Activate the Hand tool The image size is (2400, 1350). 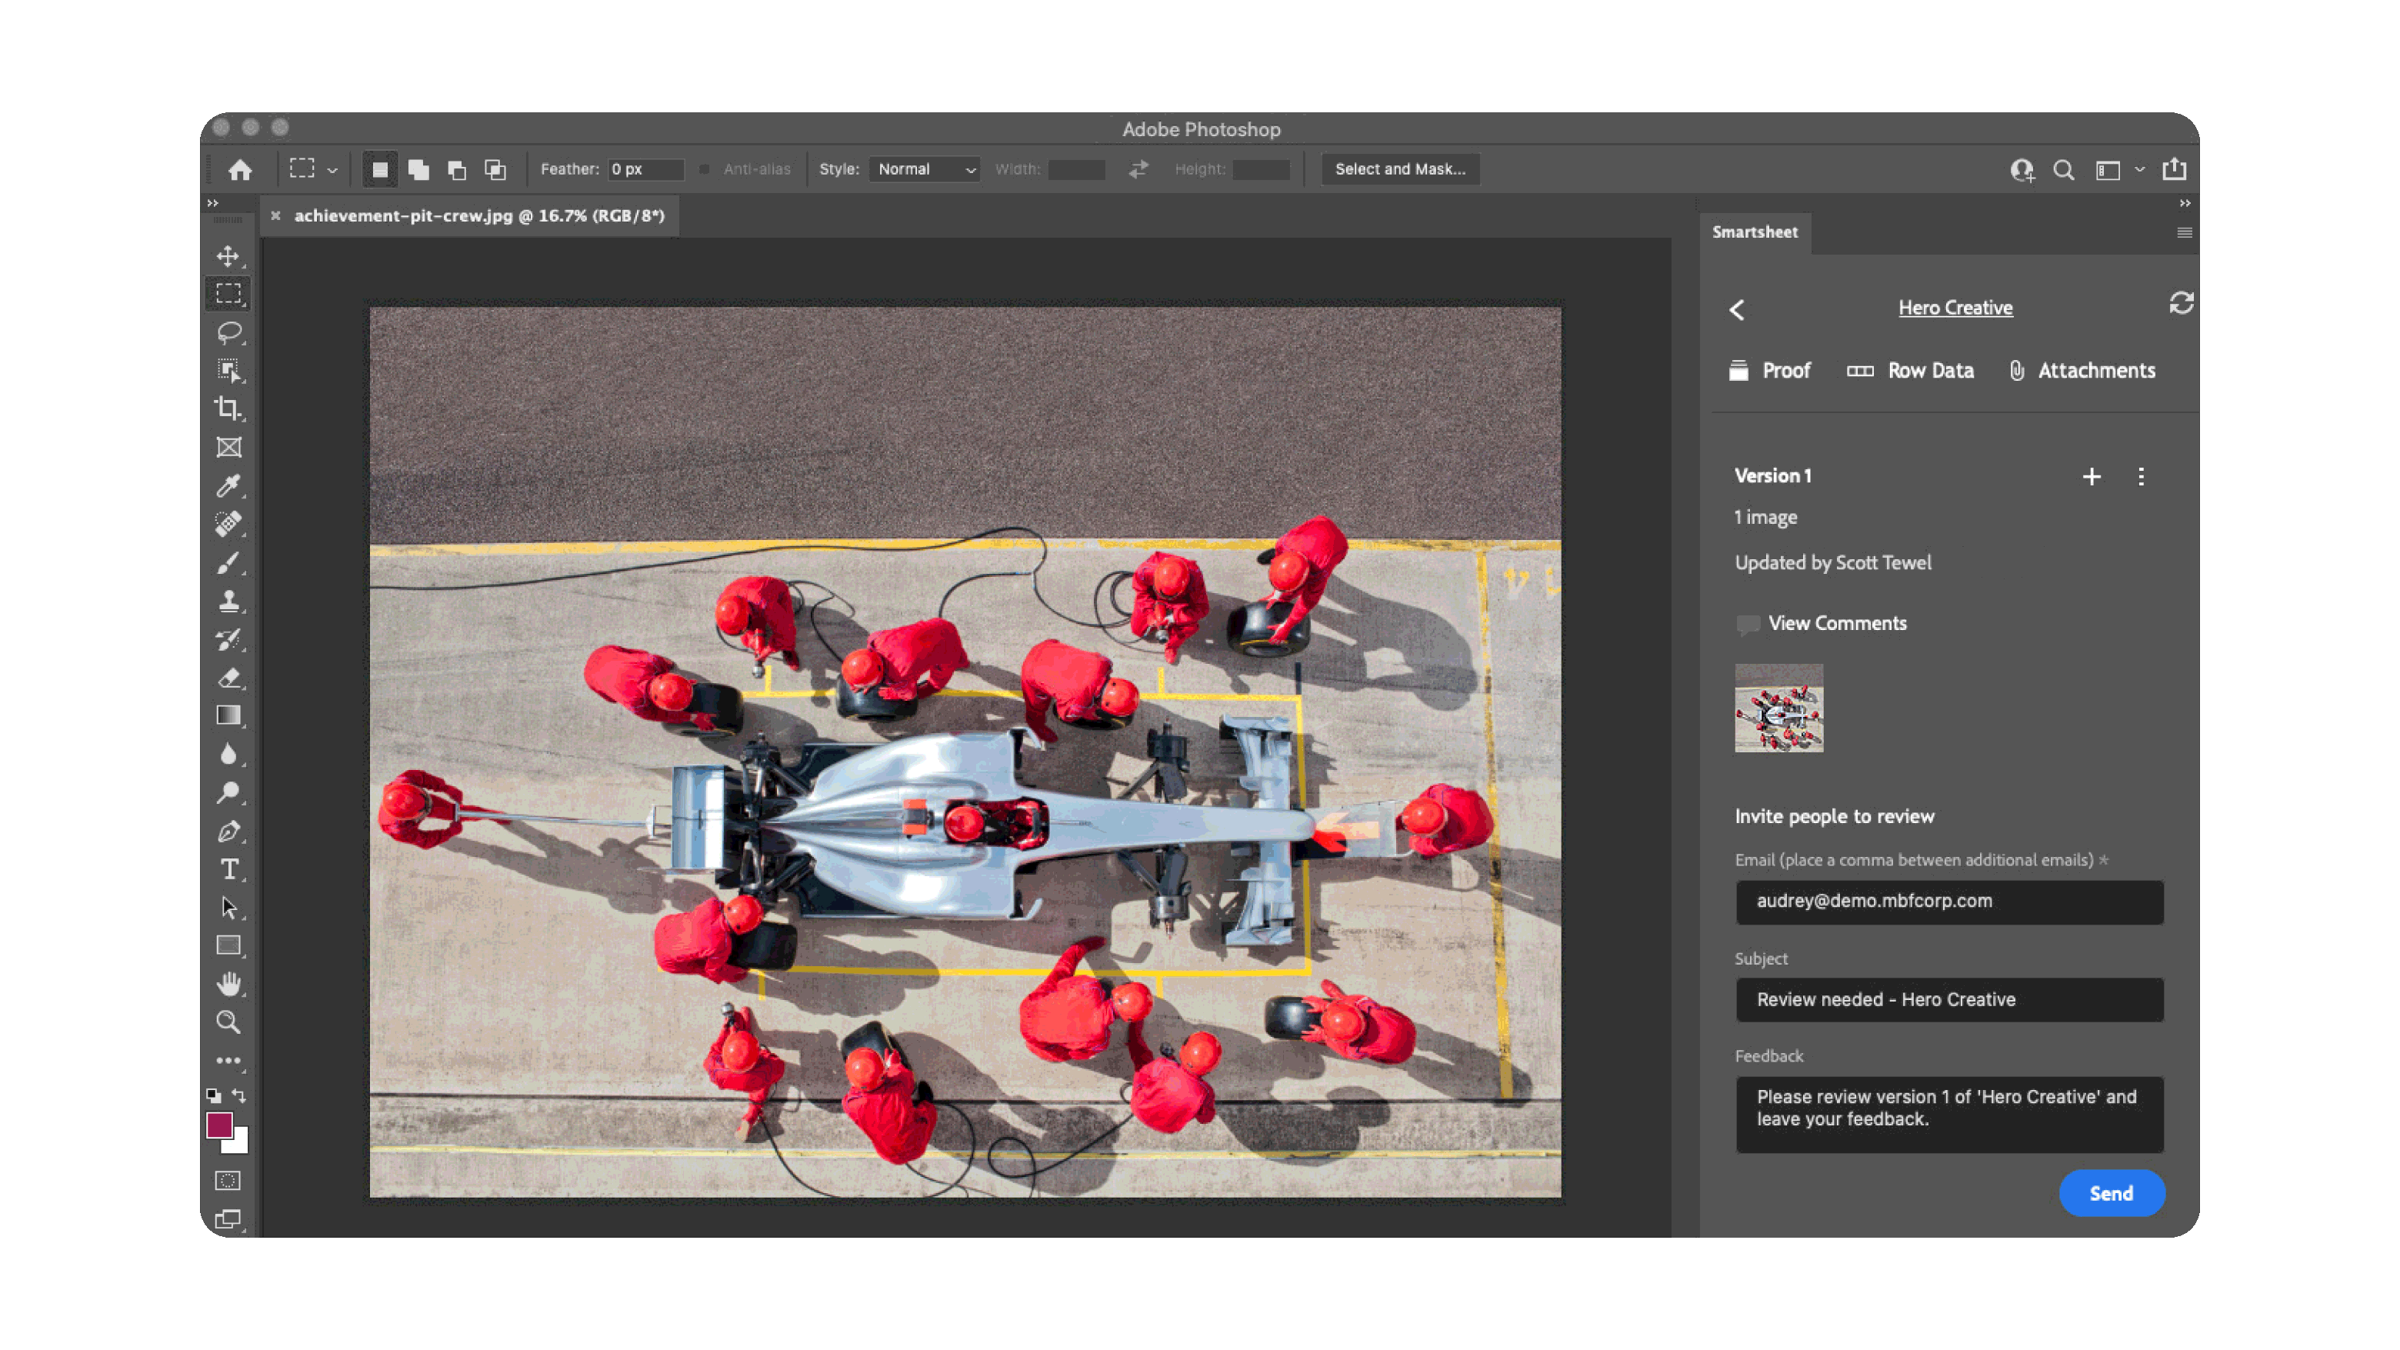pyautogui.click(x=228, y=984)
